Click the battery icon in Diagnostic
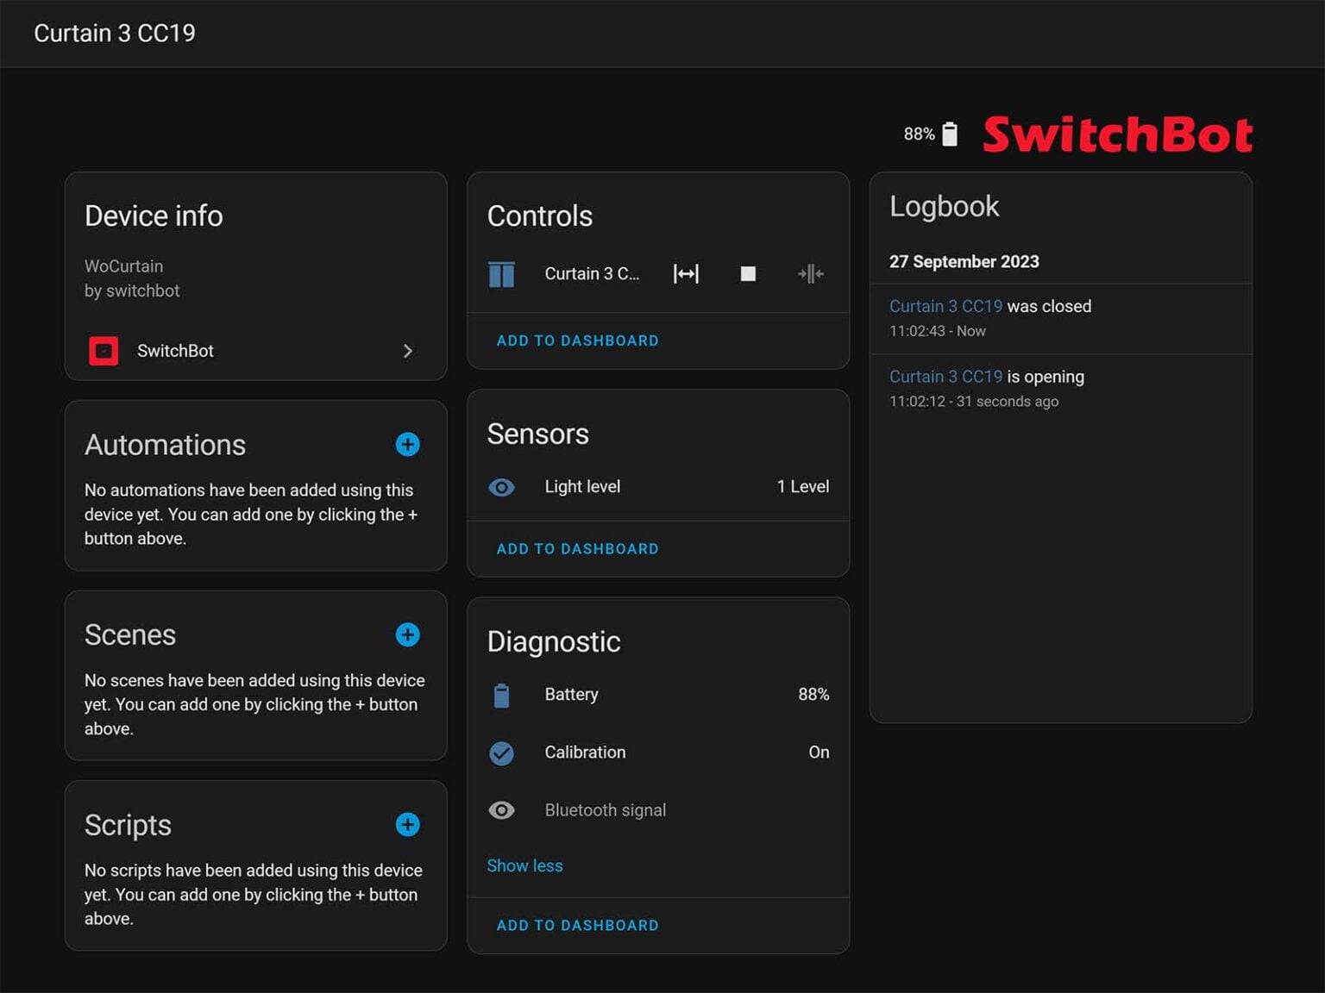Viewport: 1325px width, 993px height. click(x=502, y=694)
